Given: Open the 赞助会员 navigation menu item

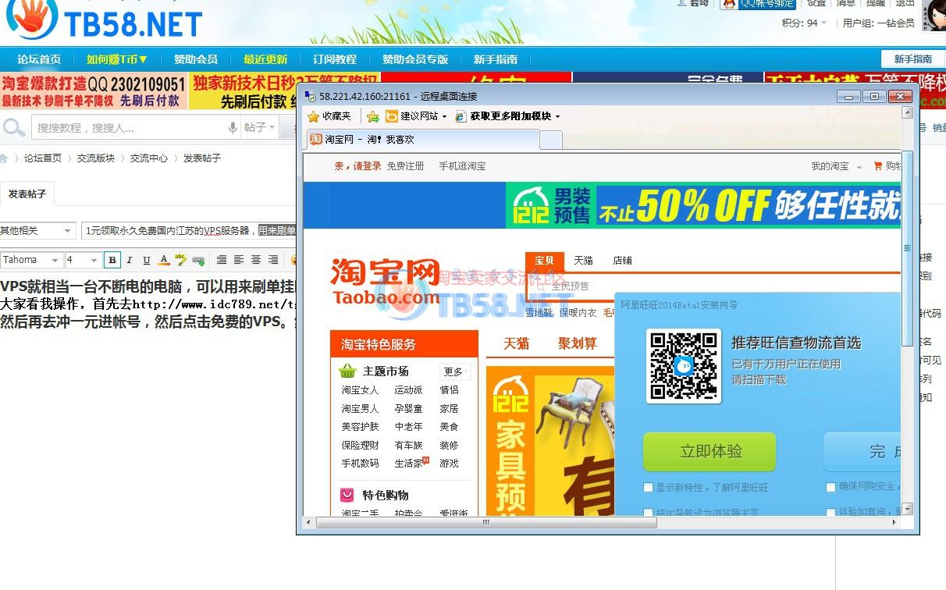Looking at the screenshot, I should [195, 59].
